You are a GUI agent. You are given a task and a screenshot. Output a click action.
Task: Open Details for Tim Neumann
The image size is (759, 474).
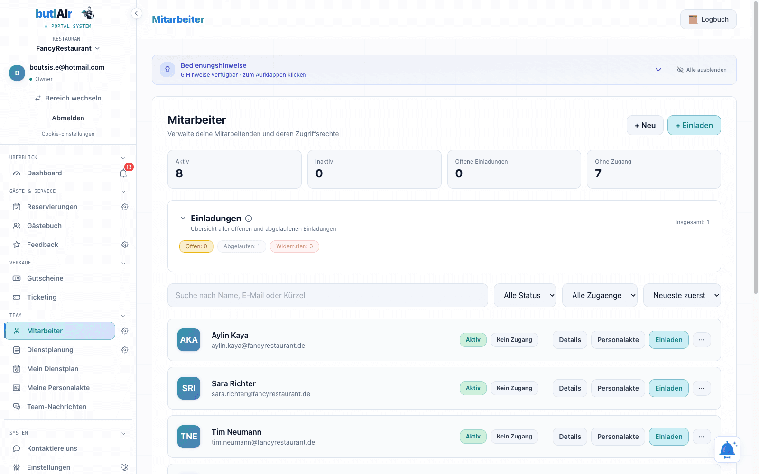point(570,437)
